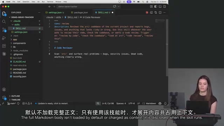Viewport: 224px width, 126px height.
Task: Change end of line sequence LF
Action: [x=139, y=104]
